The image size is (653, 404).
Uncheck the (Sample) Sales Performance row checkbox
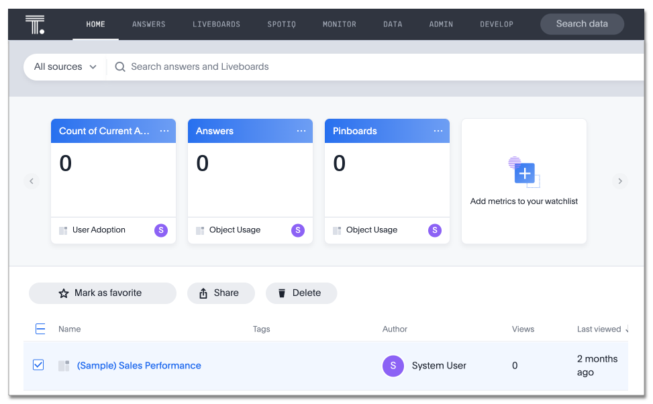pos(38,365)
